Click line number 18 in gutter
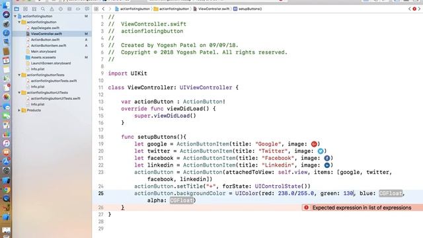Viewport: 423px width, 238px height. [x=100, y=137]
